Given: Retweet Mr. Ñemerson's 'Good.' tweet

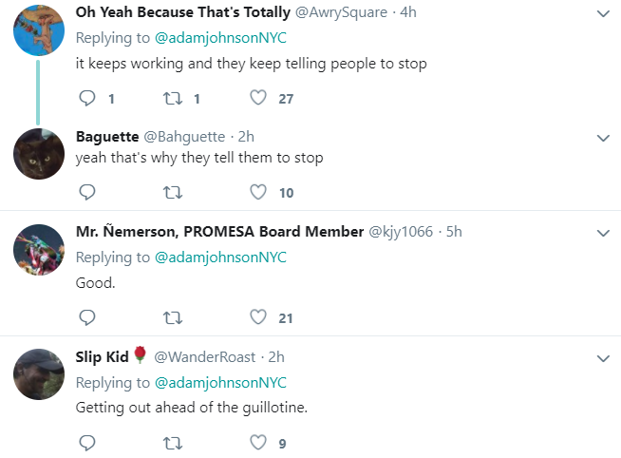Looking at the screenshot, I should [x=173, y=317].
